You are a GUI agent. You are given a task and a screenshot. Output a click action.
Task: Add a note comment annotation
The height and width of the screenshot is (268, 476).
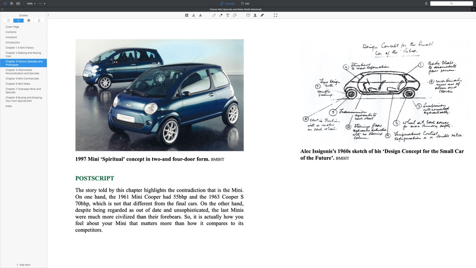click(x=248, y=15)
